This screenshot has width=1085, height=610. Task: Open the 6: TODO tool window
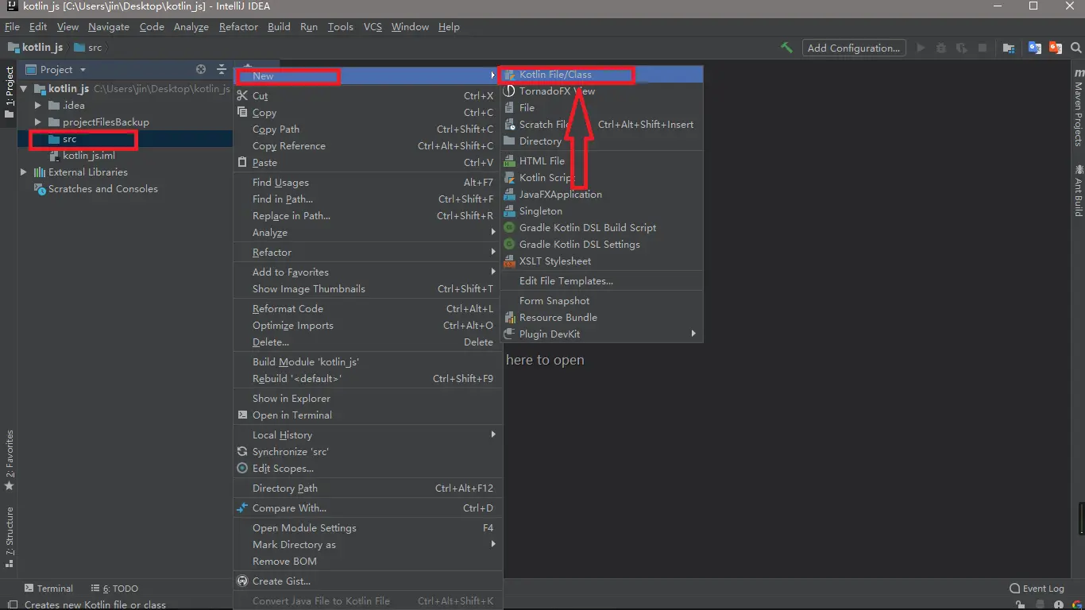[x=114, y=589]
